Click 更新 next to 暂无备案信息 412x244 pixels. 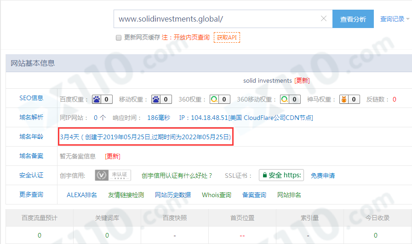pos(113,156)
